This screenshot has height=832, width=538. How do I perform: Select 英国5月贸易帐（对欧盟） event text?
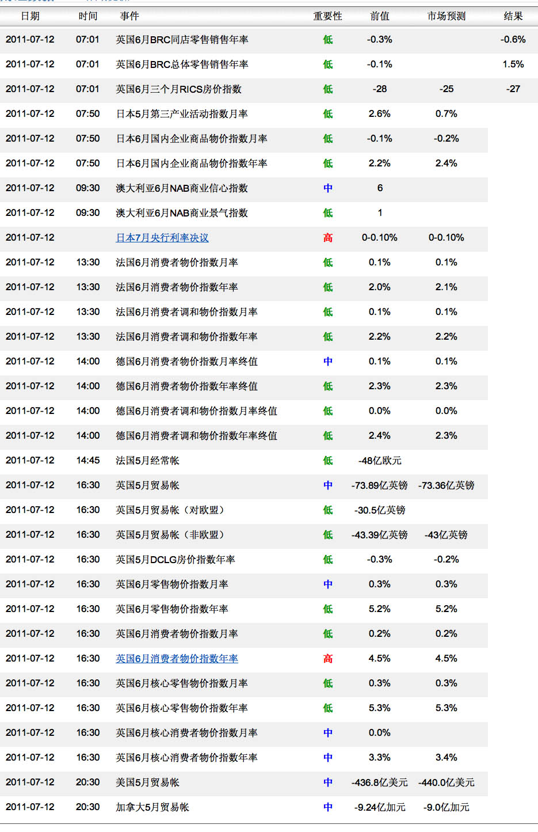point(170,510)
